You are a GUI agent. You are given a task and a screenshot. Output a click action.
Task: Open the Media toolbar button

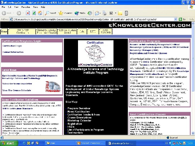pos(80,13)
